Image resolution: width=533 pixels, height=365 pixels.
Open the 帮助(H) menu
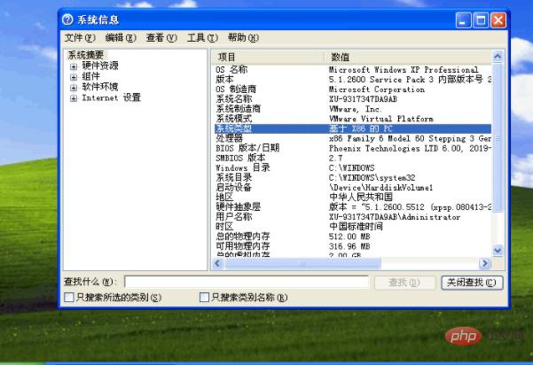pyautogui.click(x=243, y=38)
